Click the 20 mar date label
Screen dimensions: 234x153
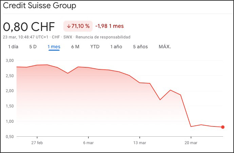tap(191, 142)
